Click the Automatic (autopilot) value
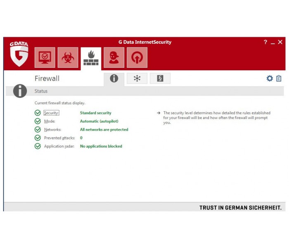Screen dimensions: 289x248 pos(99,121)
